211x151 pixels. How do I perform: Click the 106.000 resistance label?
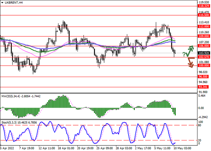click(204, 46)
